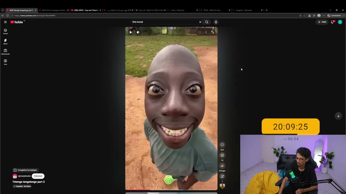Image resolution: width=346 pixels, height=194 pixels.
Task: Open the Tengelele - Boi Blaze sound link
Action: [22, 186]
